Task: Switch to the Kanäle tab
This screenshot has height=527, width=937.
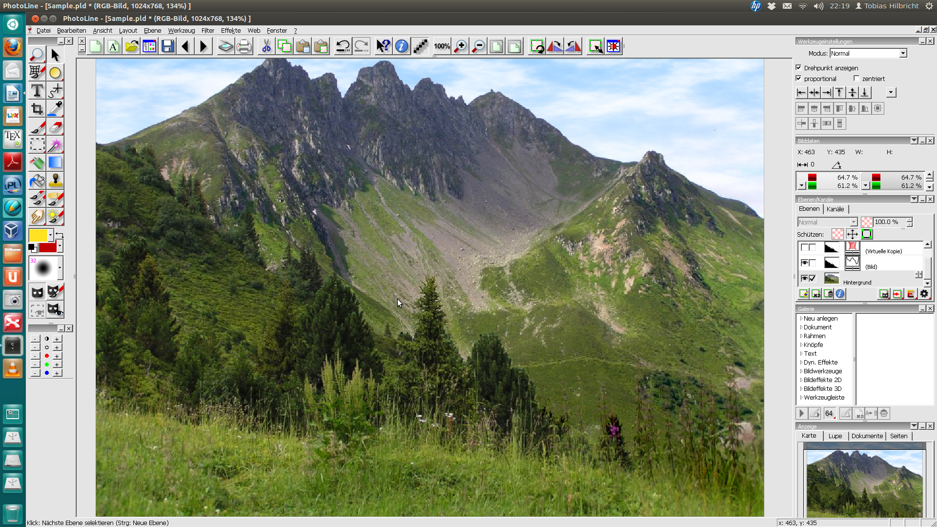Action: coord(835,209)
